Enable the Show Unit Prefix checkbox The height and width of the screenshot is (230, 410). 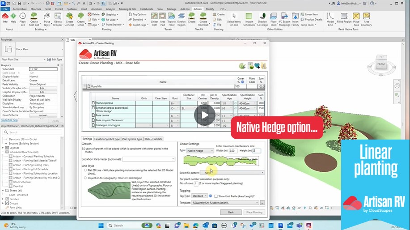pos(216,196)
